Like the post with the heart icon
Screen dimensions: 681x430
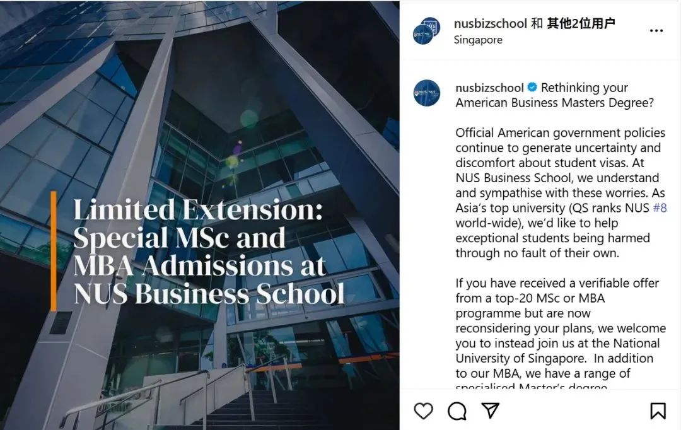[x=424, y=411]
